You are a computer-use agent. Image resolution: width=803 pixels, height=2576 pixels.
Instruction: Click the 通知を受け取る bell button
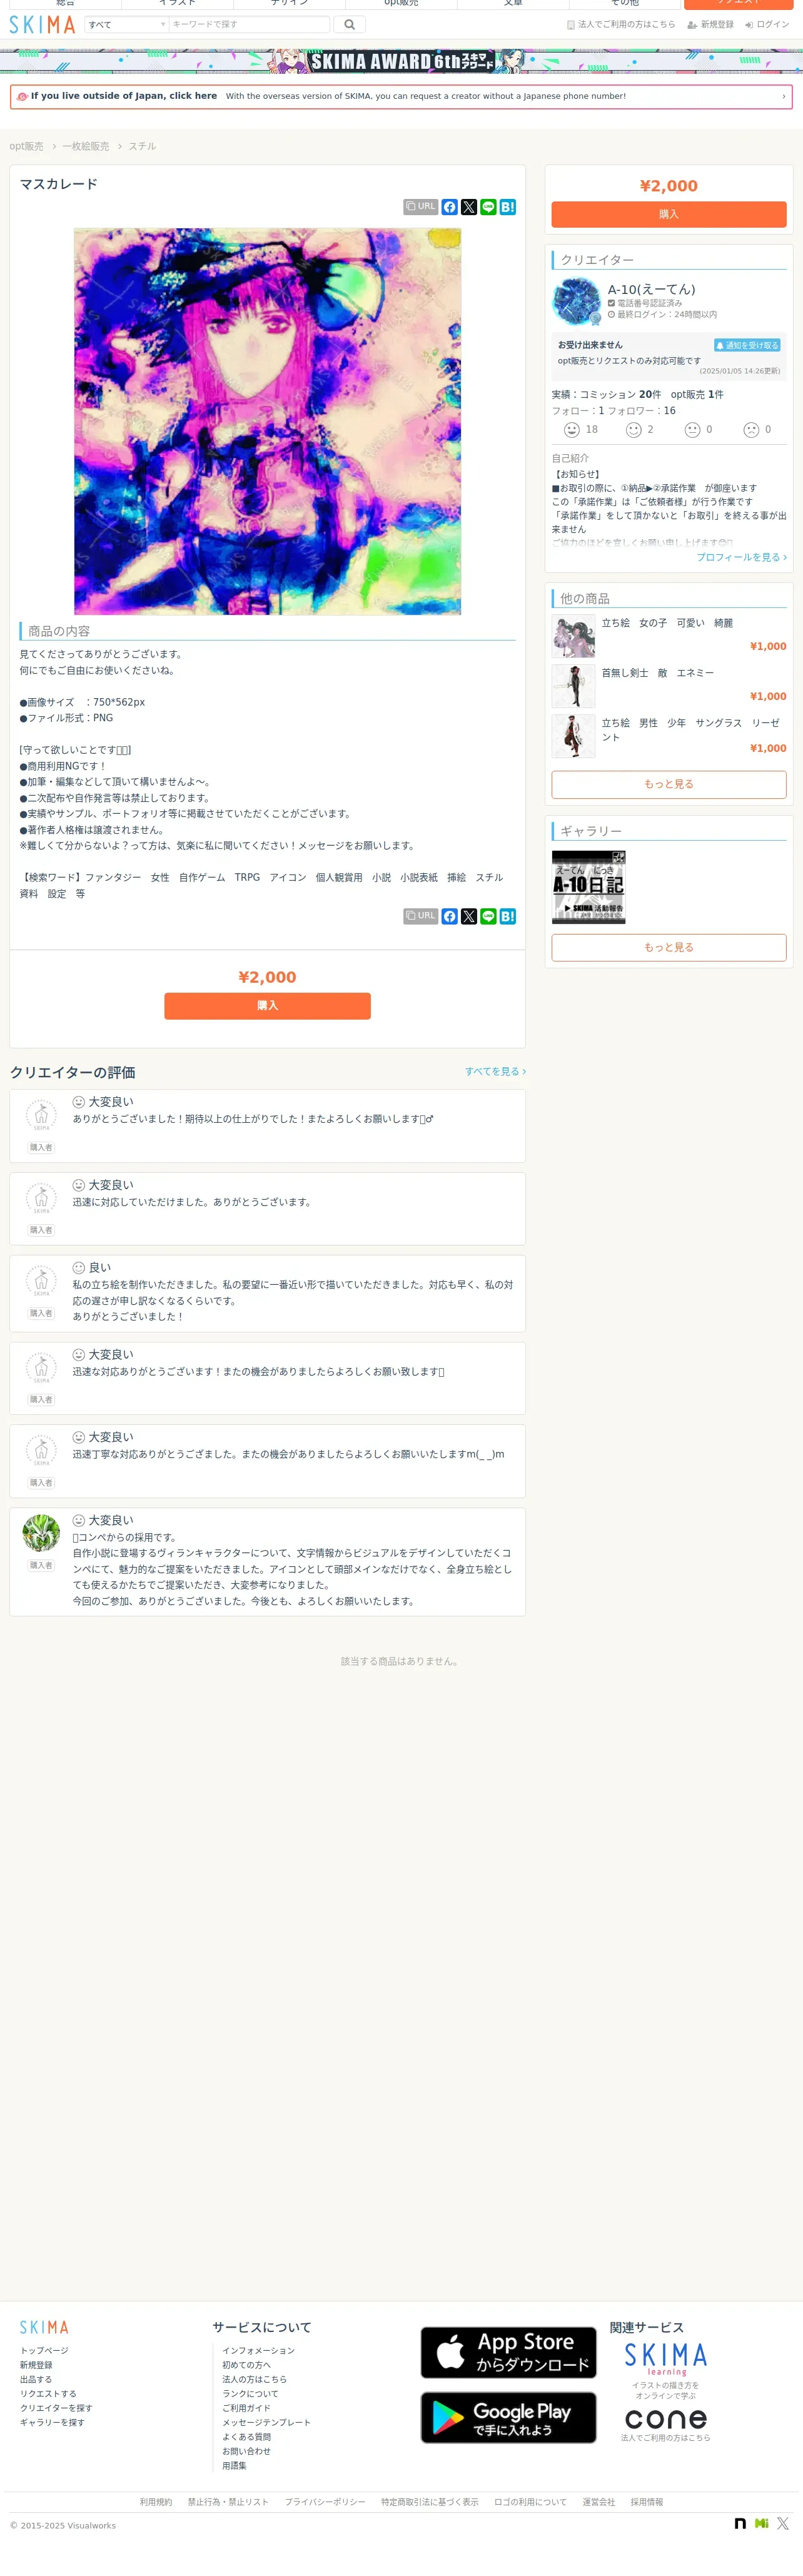(747, 345)
